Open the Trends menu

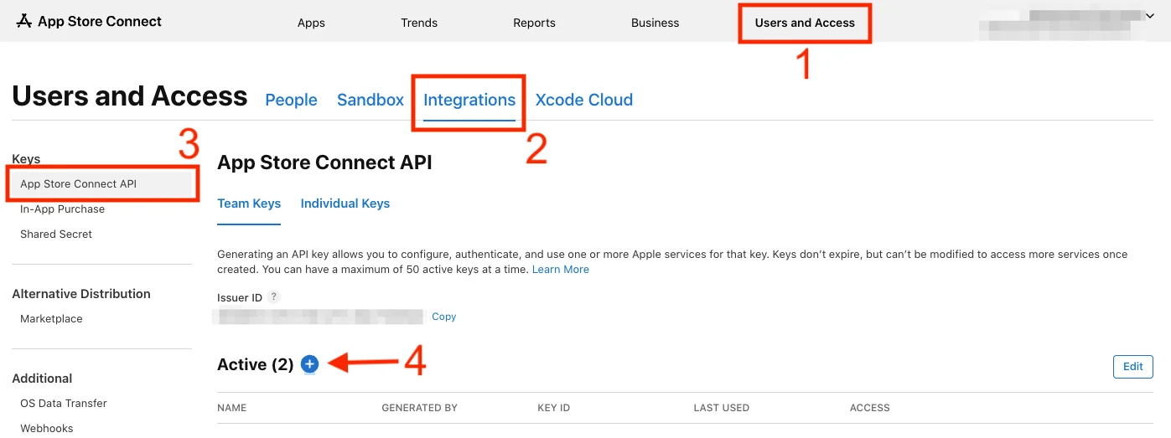pyautogui.click(x=419, y=23)
